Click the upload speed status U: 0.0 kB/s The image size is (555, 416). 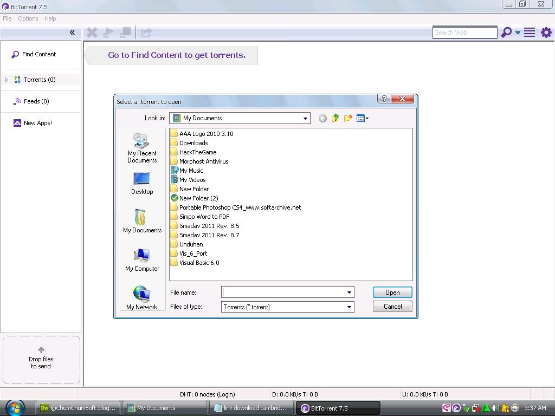(x=425, y=394)
